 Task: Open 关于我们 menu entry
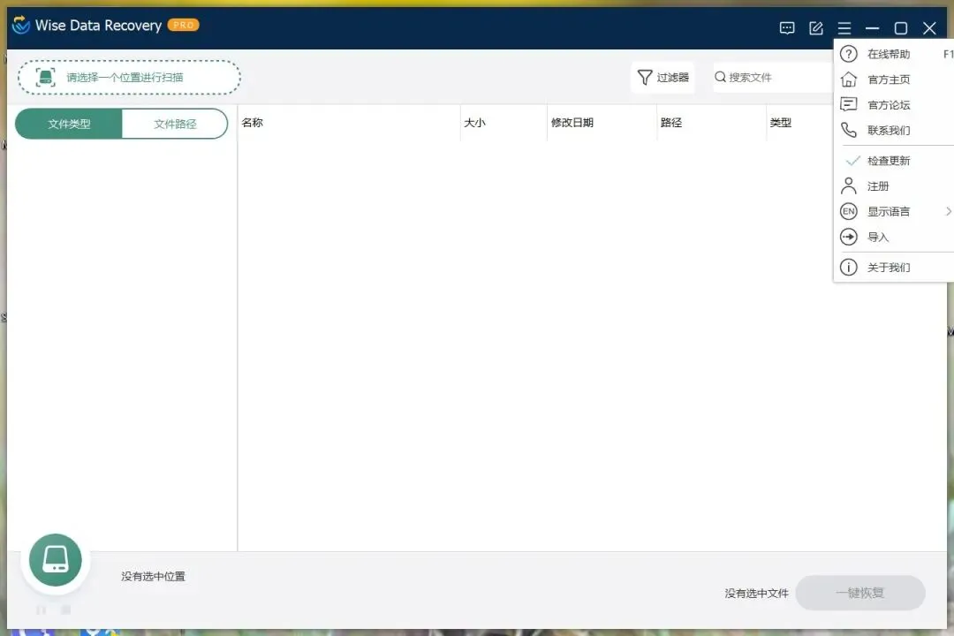893,267
